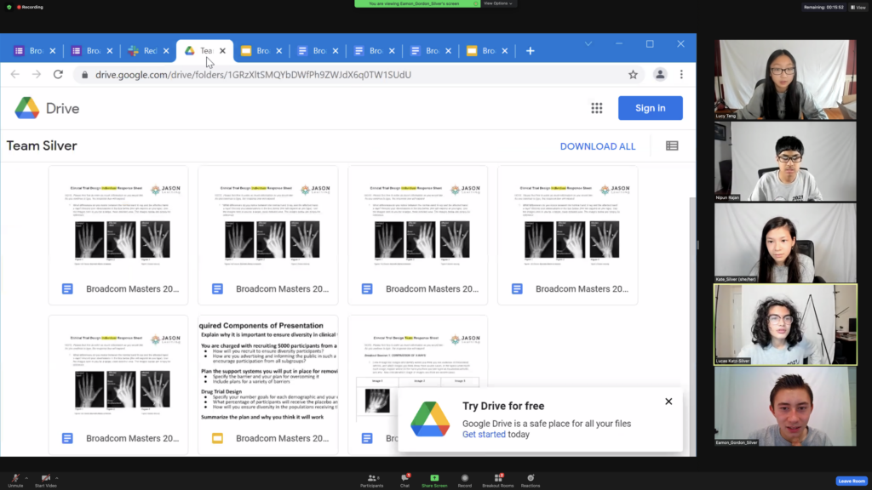
Task: Click the Sign in button
Action: point(650,108)
